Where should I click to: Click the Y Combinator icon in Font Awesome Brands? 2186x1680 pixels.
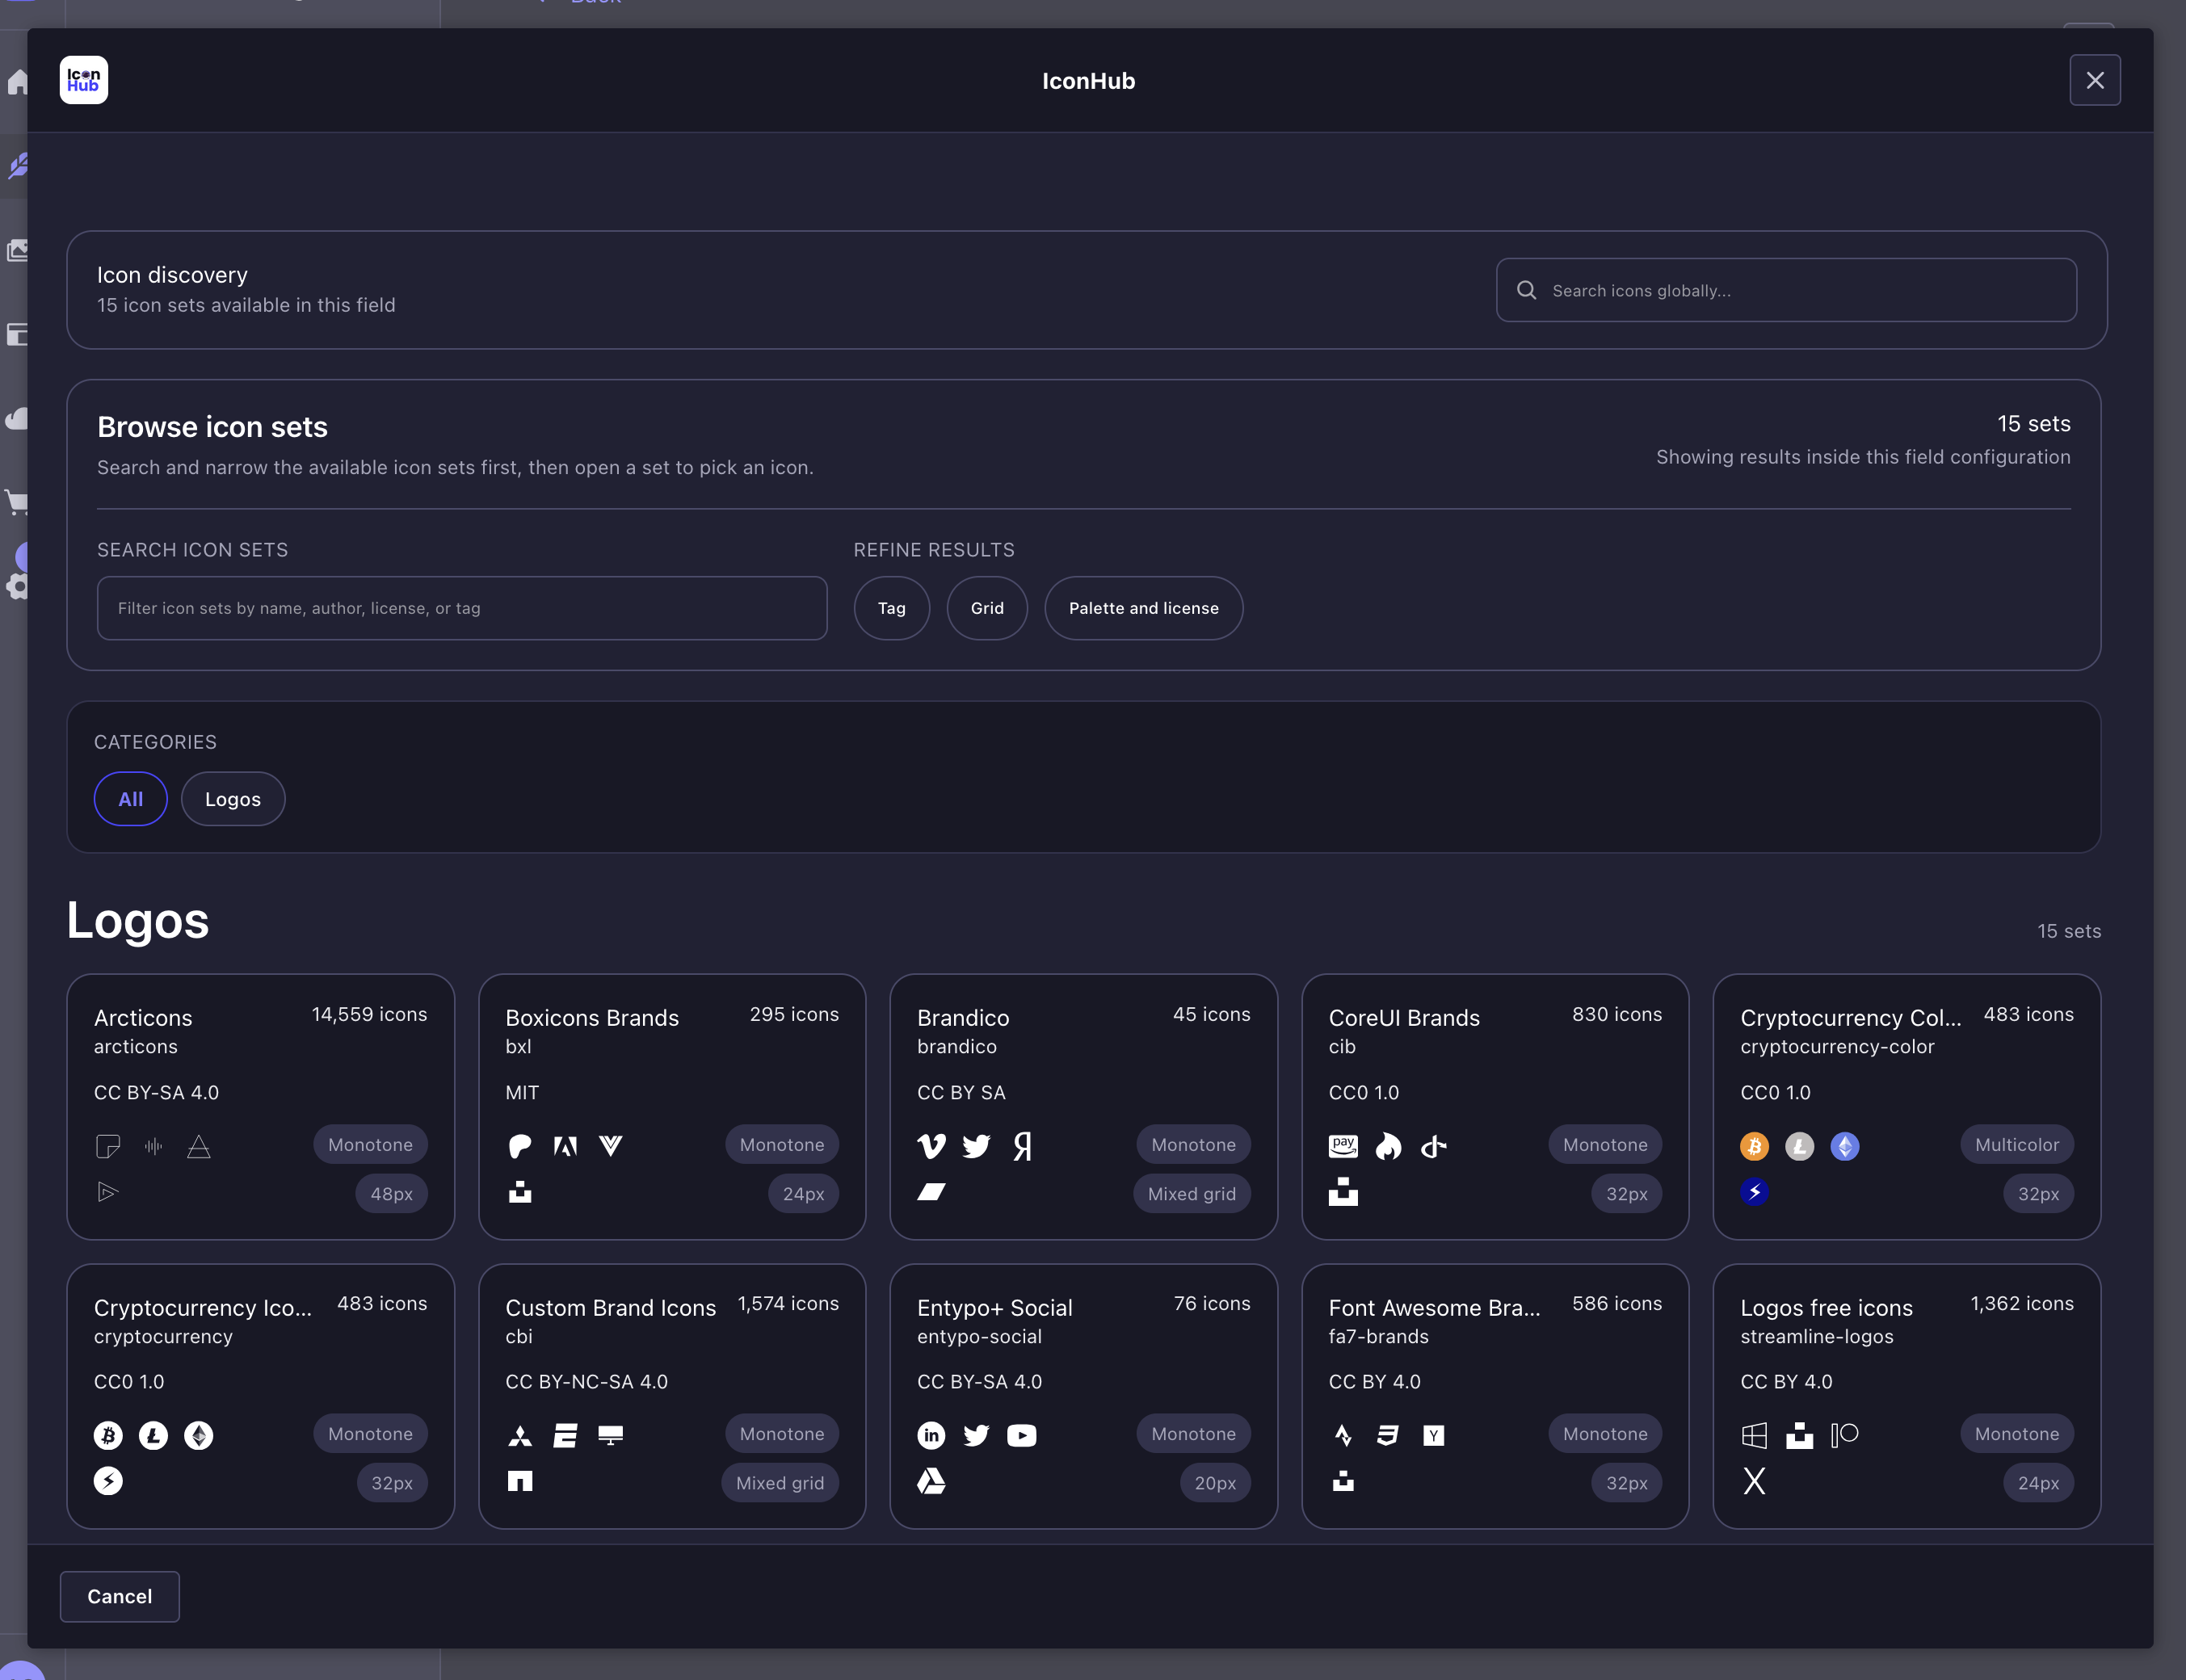click(1434, 1436)
